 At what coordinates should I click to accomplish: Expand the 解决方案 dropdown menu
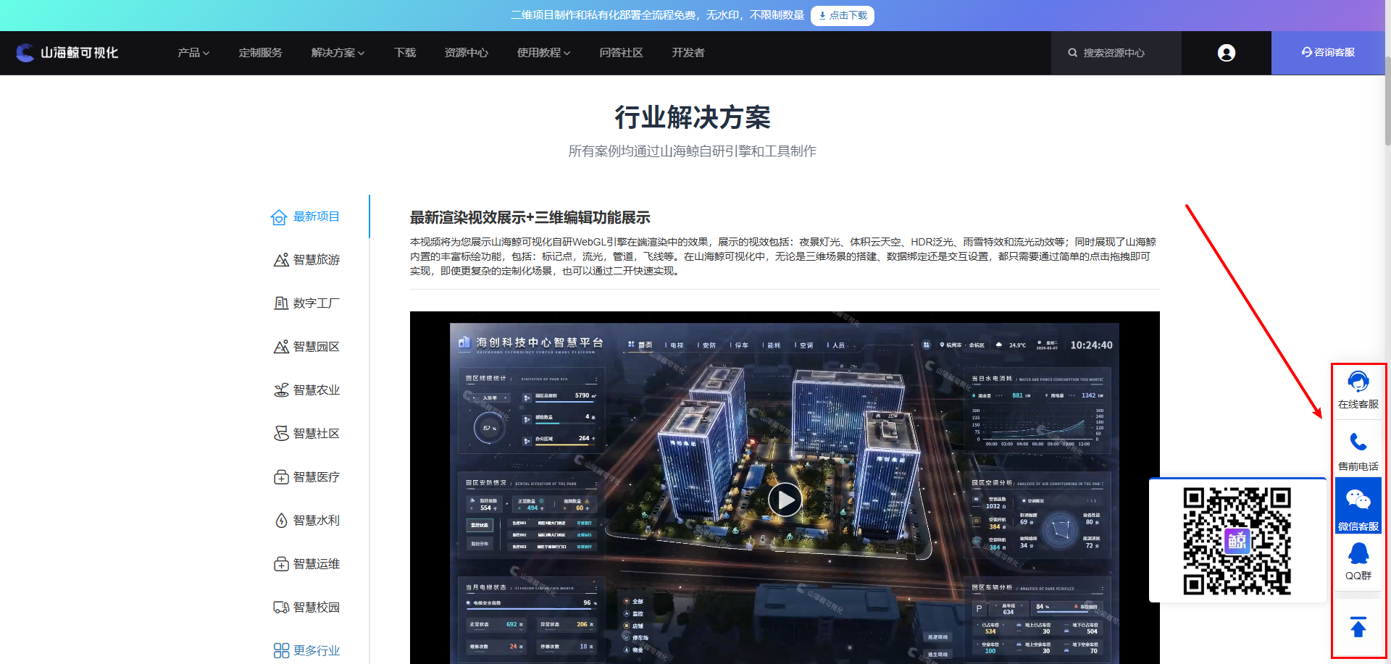point(338,53)
